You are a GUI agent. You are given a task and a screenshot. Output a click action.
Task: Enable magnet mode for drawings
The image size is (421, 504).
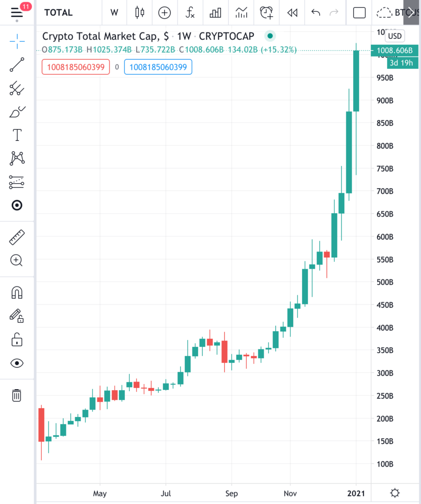click(17, 292)
